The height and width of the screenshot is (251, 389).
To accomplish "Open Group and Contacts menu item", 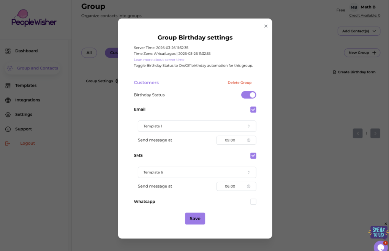I will (37, 68).
